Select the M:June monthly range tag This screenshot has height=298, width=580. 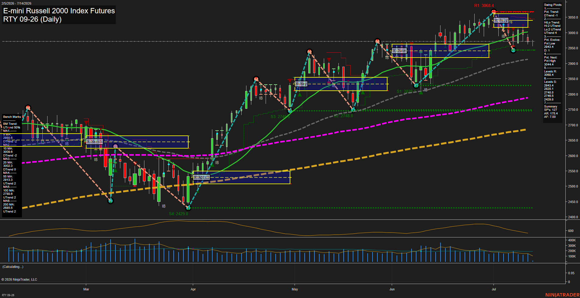(x=399, y=51)
